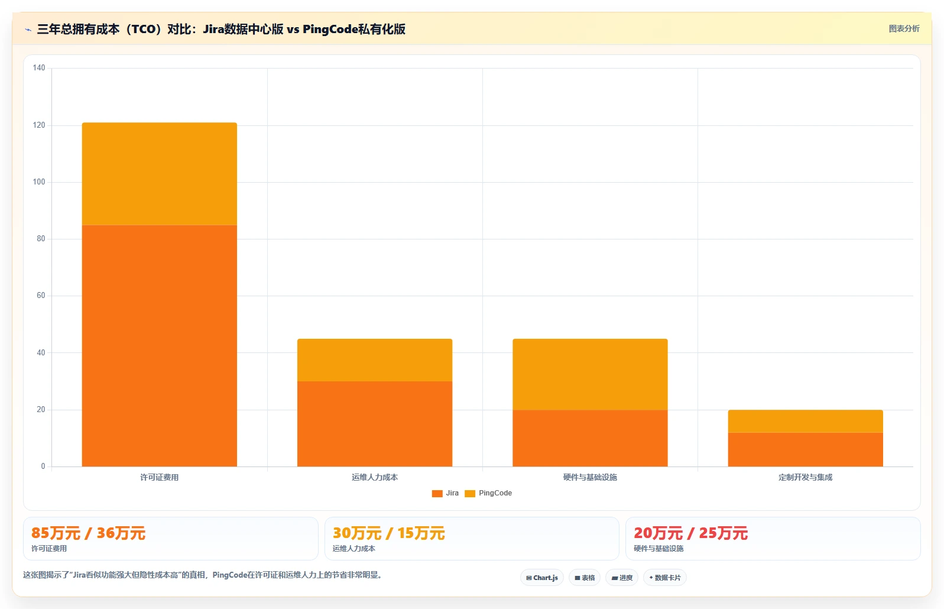Open the 20万元 / 25万元 data card
The width and height of the screenshot is (944, 609).
(x=773, y=539)
